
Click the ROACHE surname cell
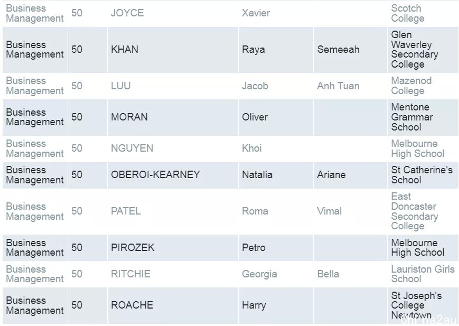coord(173,305)
